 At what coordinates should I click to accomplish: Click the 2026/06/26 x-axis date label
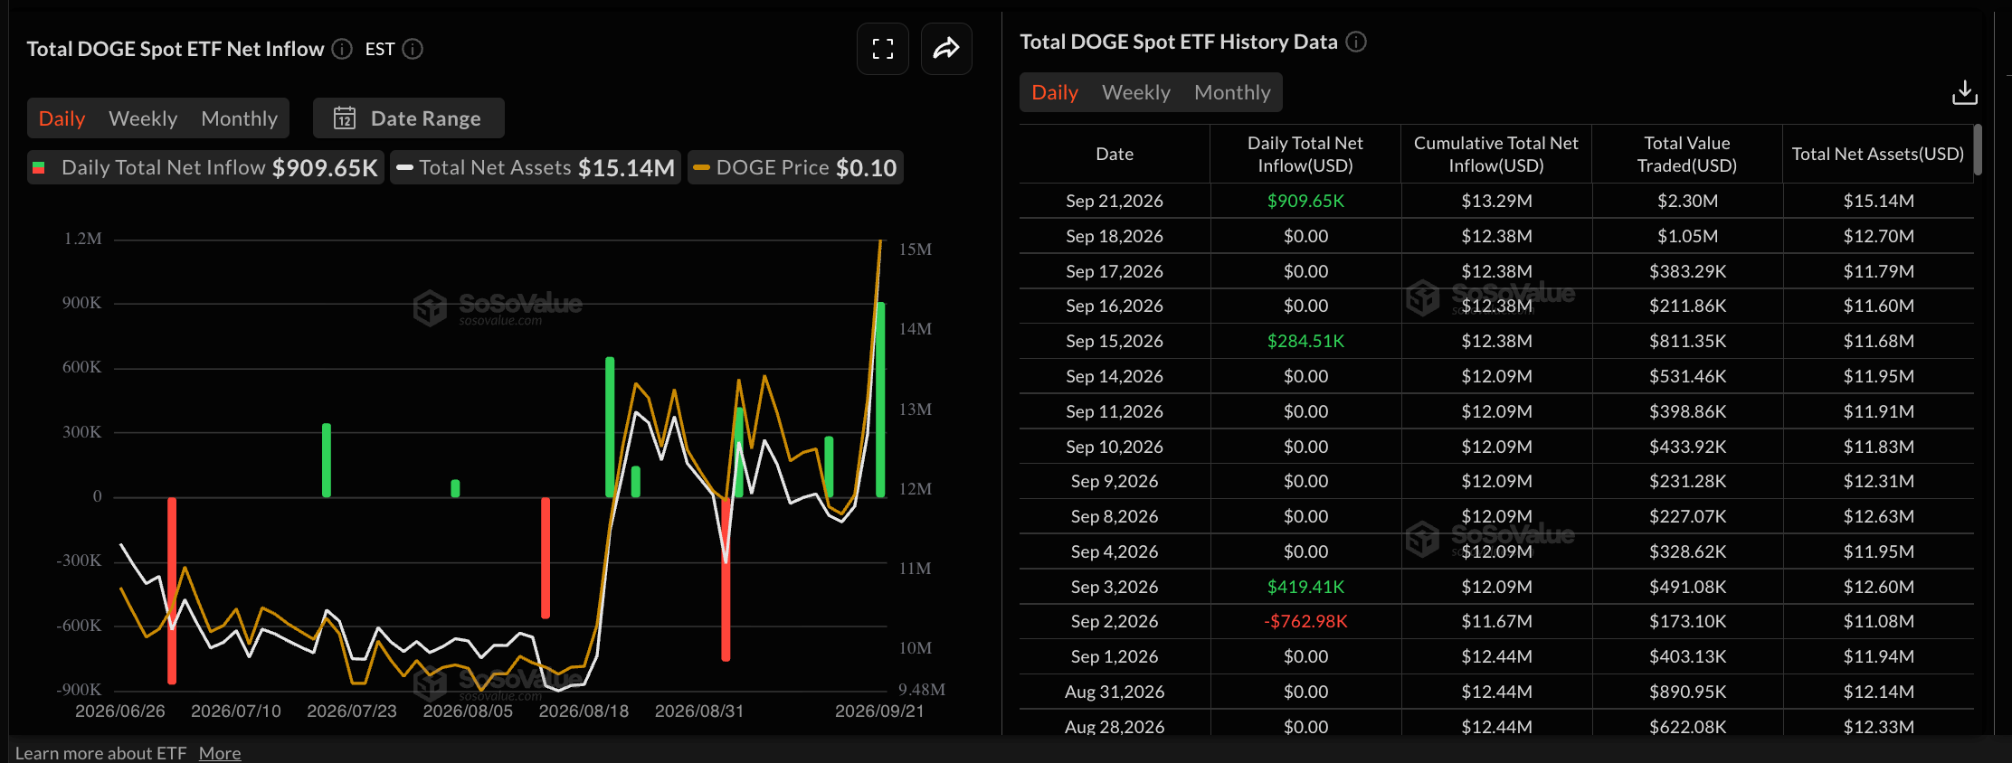tap(120, 711)
